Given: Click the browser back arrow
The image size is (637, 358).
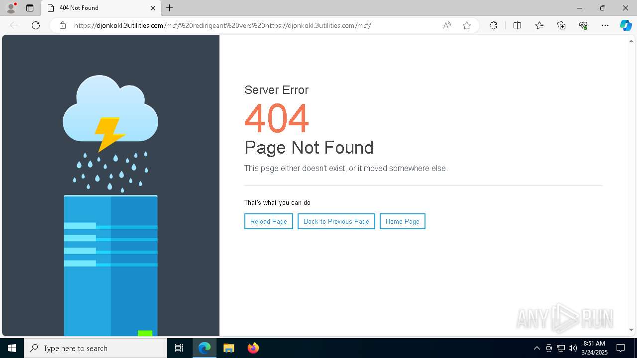Looking at the screenshot, I should [14, 25].
